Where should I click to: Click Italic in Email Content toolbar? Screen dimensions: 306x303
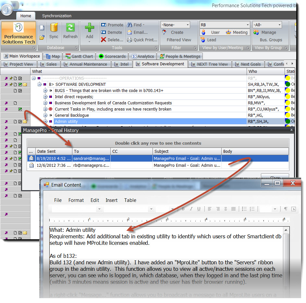[191, 209]
